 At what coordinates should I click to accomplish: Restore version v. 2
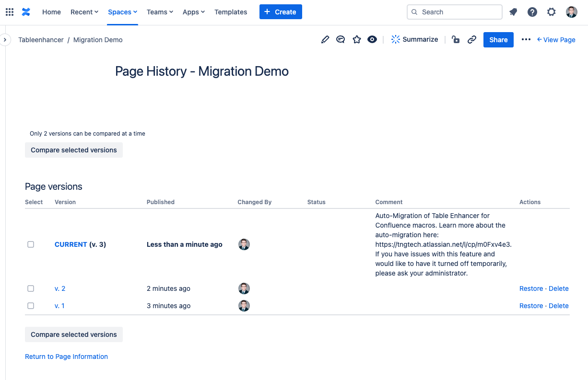[531, 288]
